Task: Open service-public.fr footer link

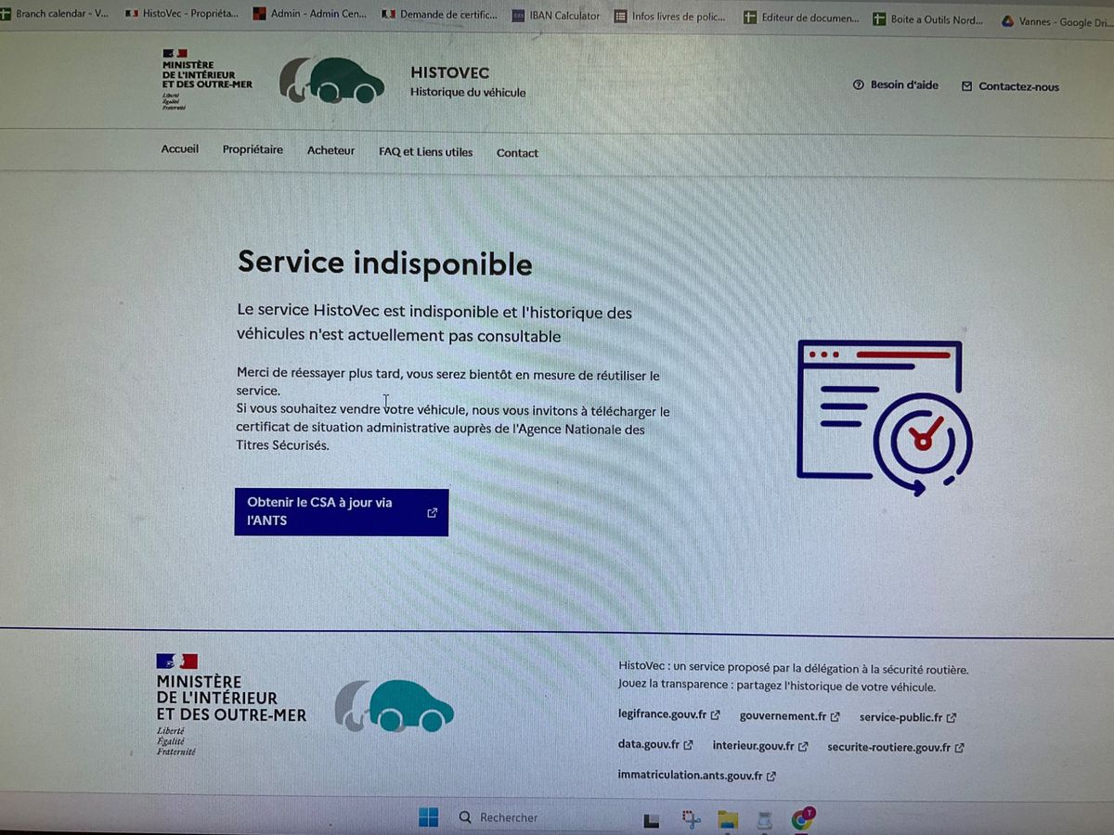Action: pyautogui.click(x=908, y=717)
